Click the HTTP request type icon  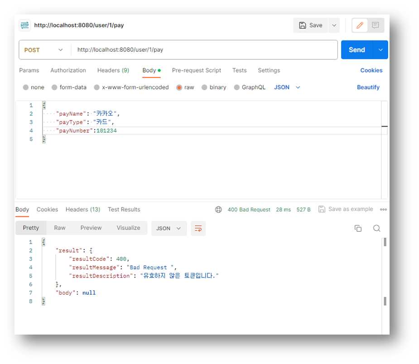[x=25, y=25]
